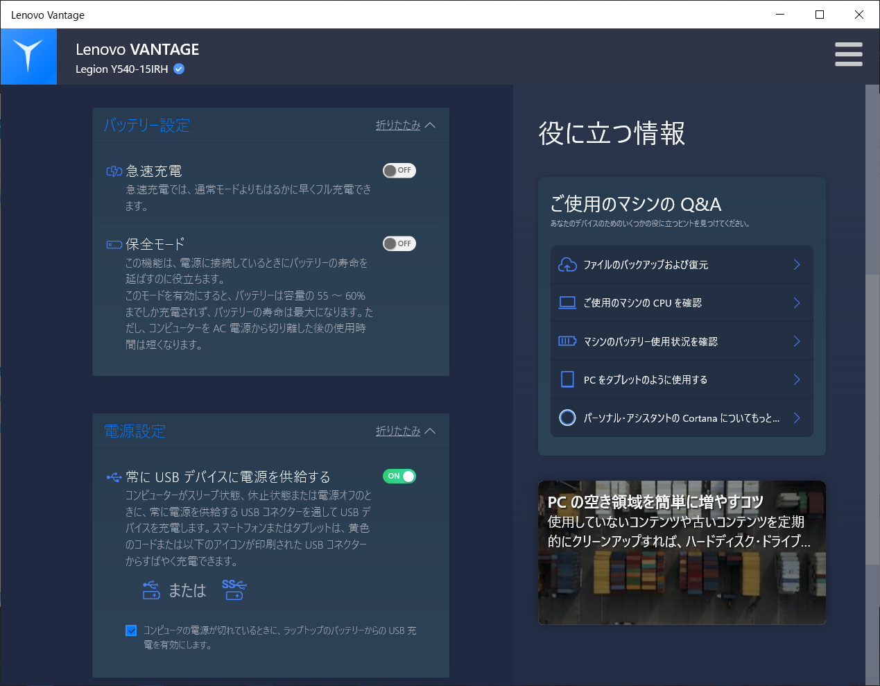Image resolution: width=880 pixels, height=686 pixels.
Task: Open PC をタブレットのように使用する item
Action: (x=645, y=379)
